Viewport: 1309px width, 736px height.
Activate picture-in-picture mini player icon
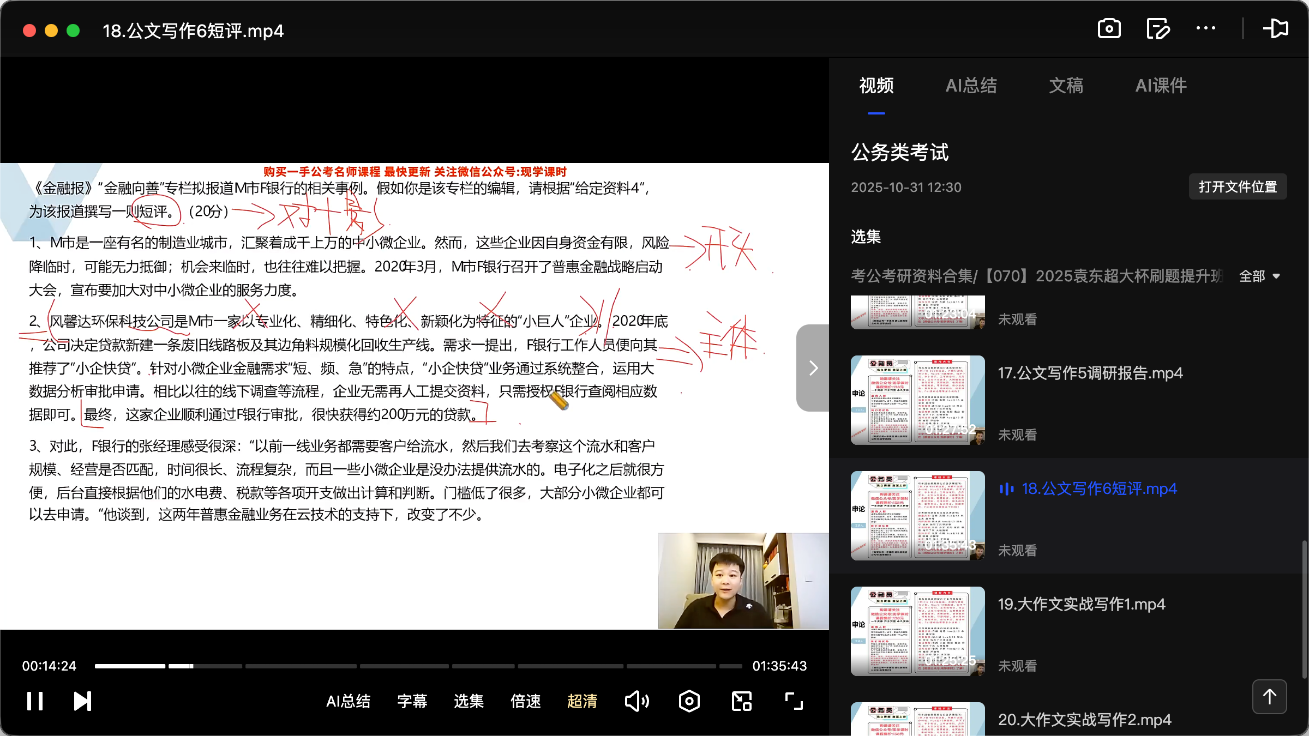point(741,701)
